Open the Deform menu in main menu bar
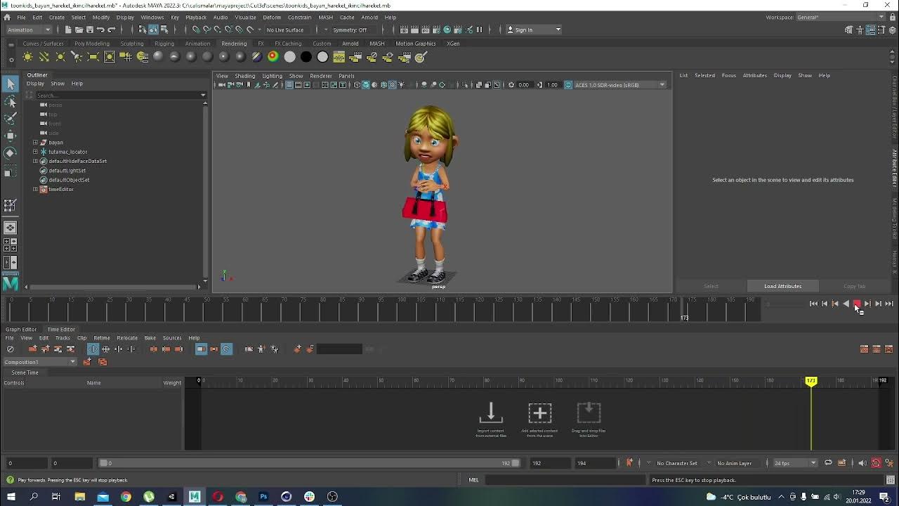This screenshot has width=899, height=506. pyautogui.click(x=272, y=17)
